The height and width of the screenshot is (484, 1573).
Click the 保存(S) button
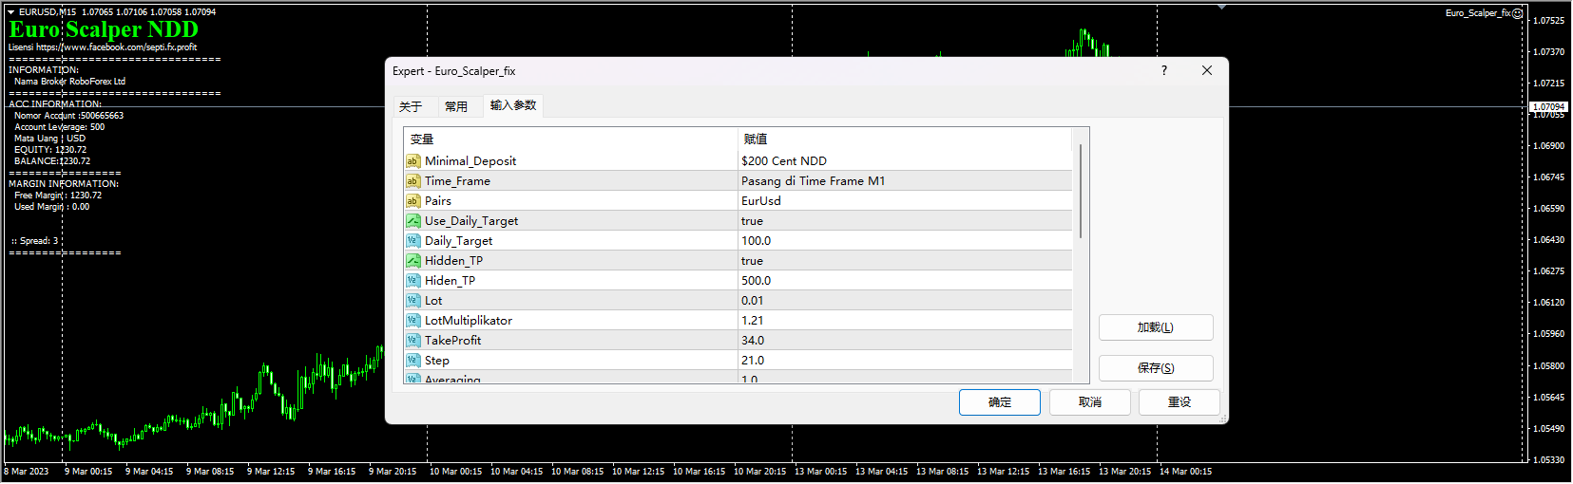pos(1156,368)
